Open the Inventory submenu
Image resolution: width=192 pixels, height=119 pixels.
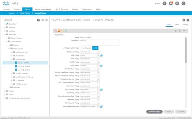[12, 13]
